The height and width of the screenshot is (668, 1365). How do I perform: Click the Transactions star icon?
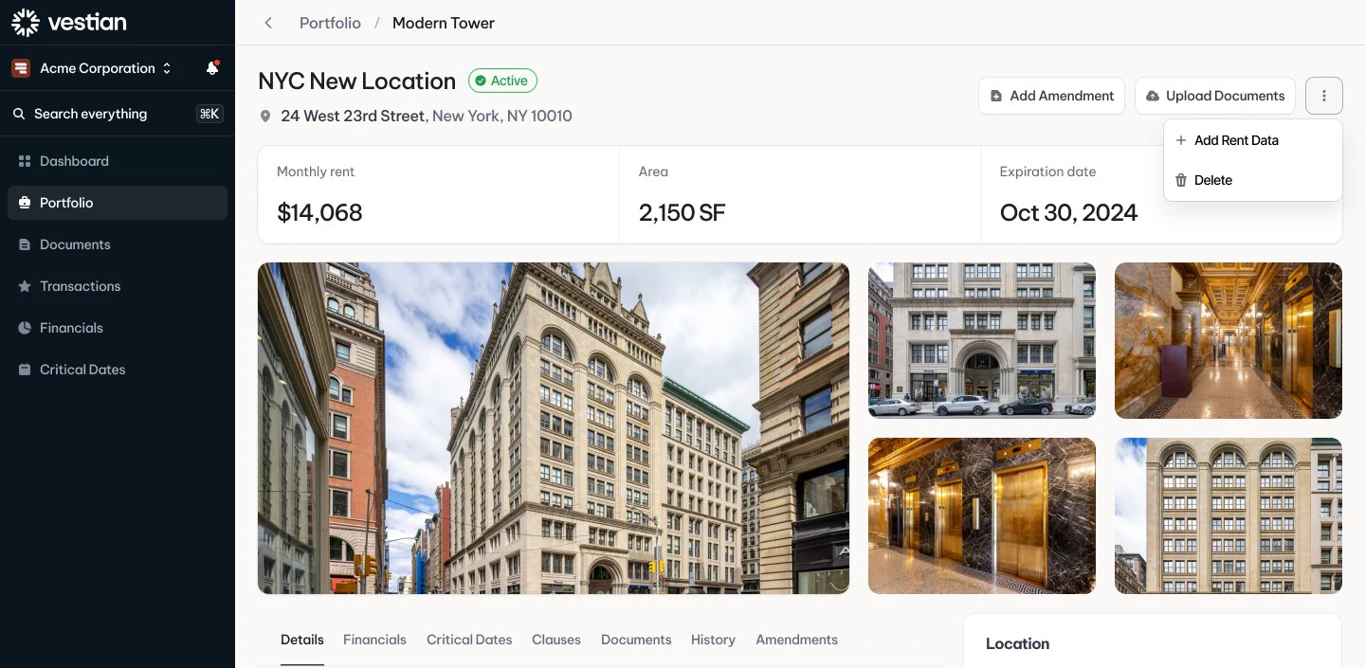tap(25, 286)
